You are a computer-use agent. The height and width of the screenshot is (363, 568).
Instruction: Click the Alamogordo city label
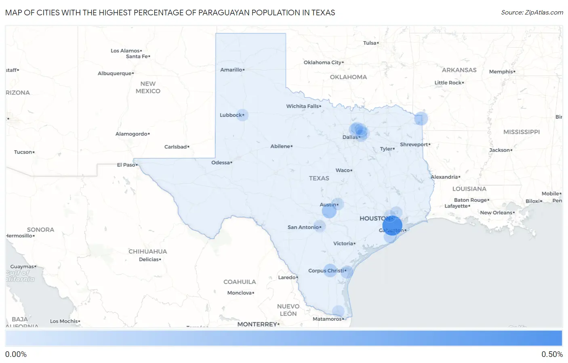pos(132,134)
